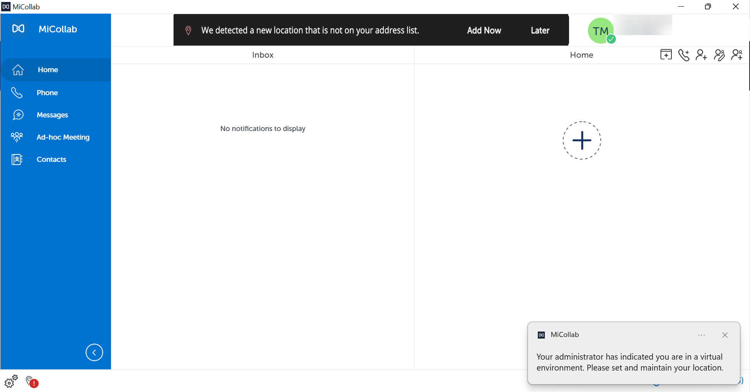Viewport: 750px width, 392px height.
Task: Open the Contacts section in sidebar
Action: click(55, 159)
